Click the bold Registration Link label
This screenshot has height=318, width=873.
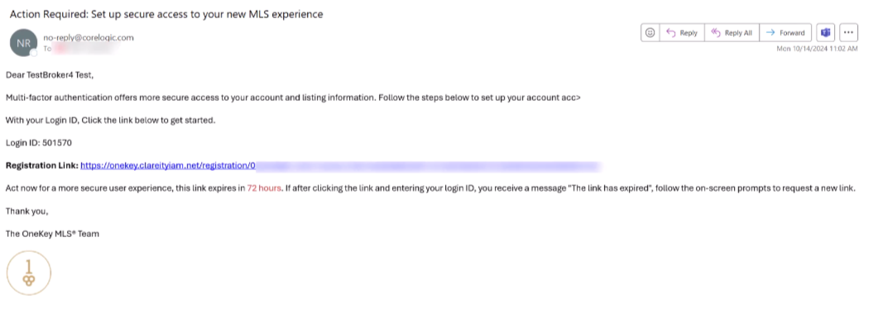(x=41, y=166)
